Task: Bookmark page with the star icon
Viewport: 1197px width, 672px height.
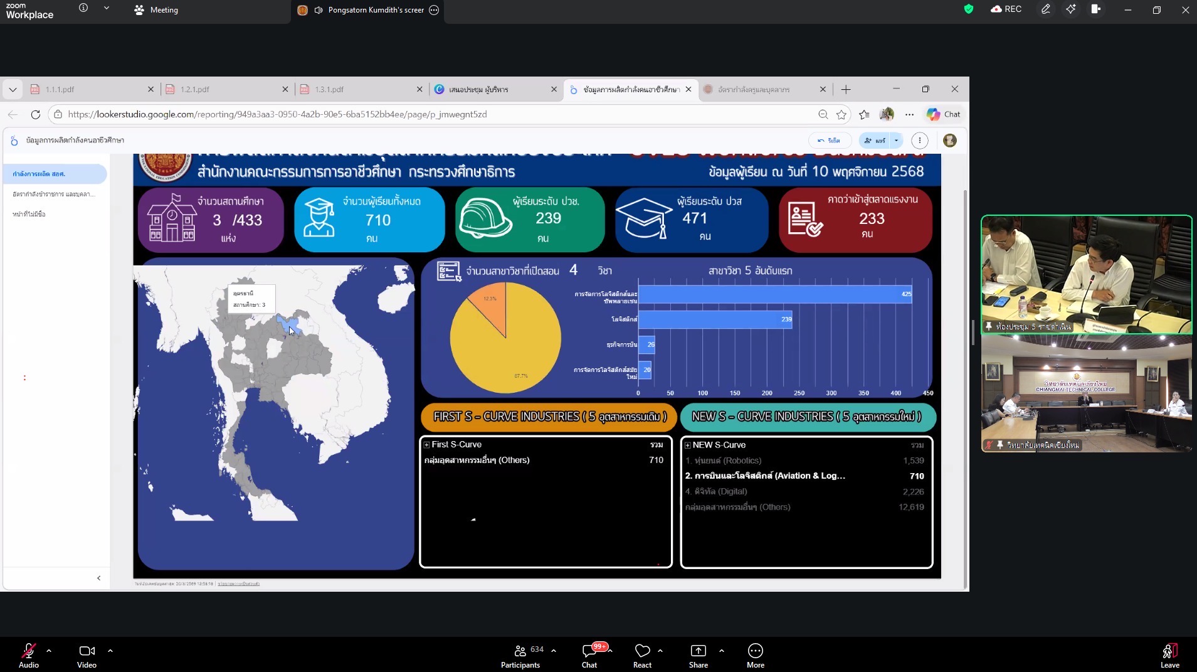Action: click(x=841, y=114)
